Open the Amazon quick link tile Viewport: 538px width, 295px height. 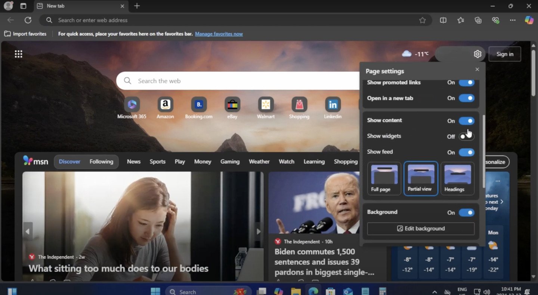tap(165, 104)
